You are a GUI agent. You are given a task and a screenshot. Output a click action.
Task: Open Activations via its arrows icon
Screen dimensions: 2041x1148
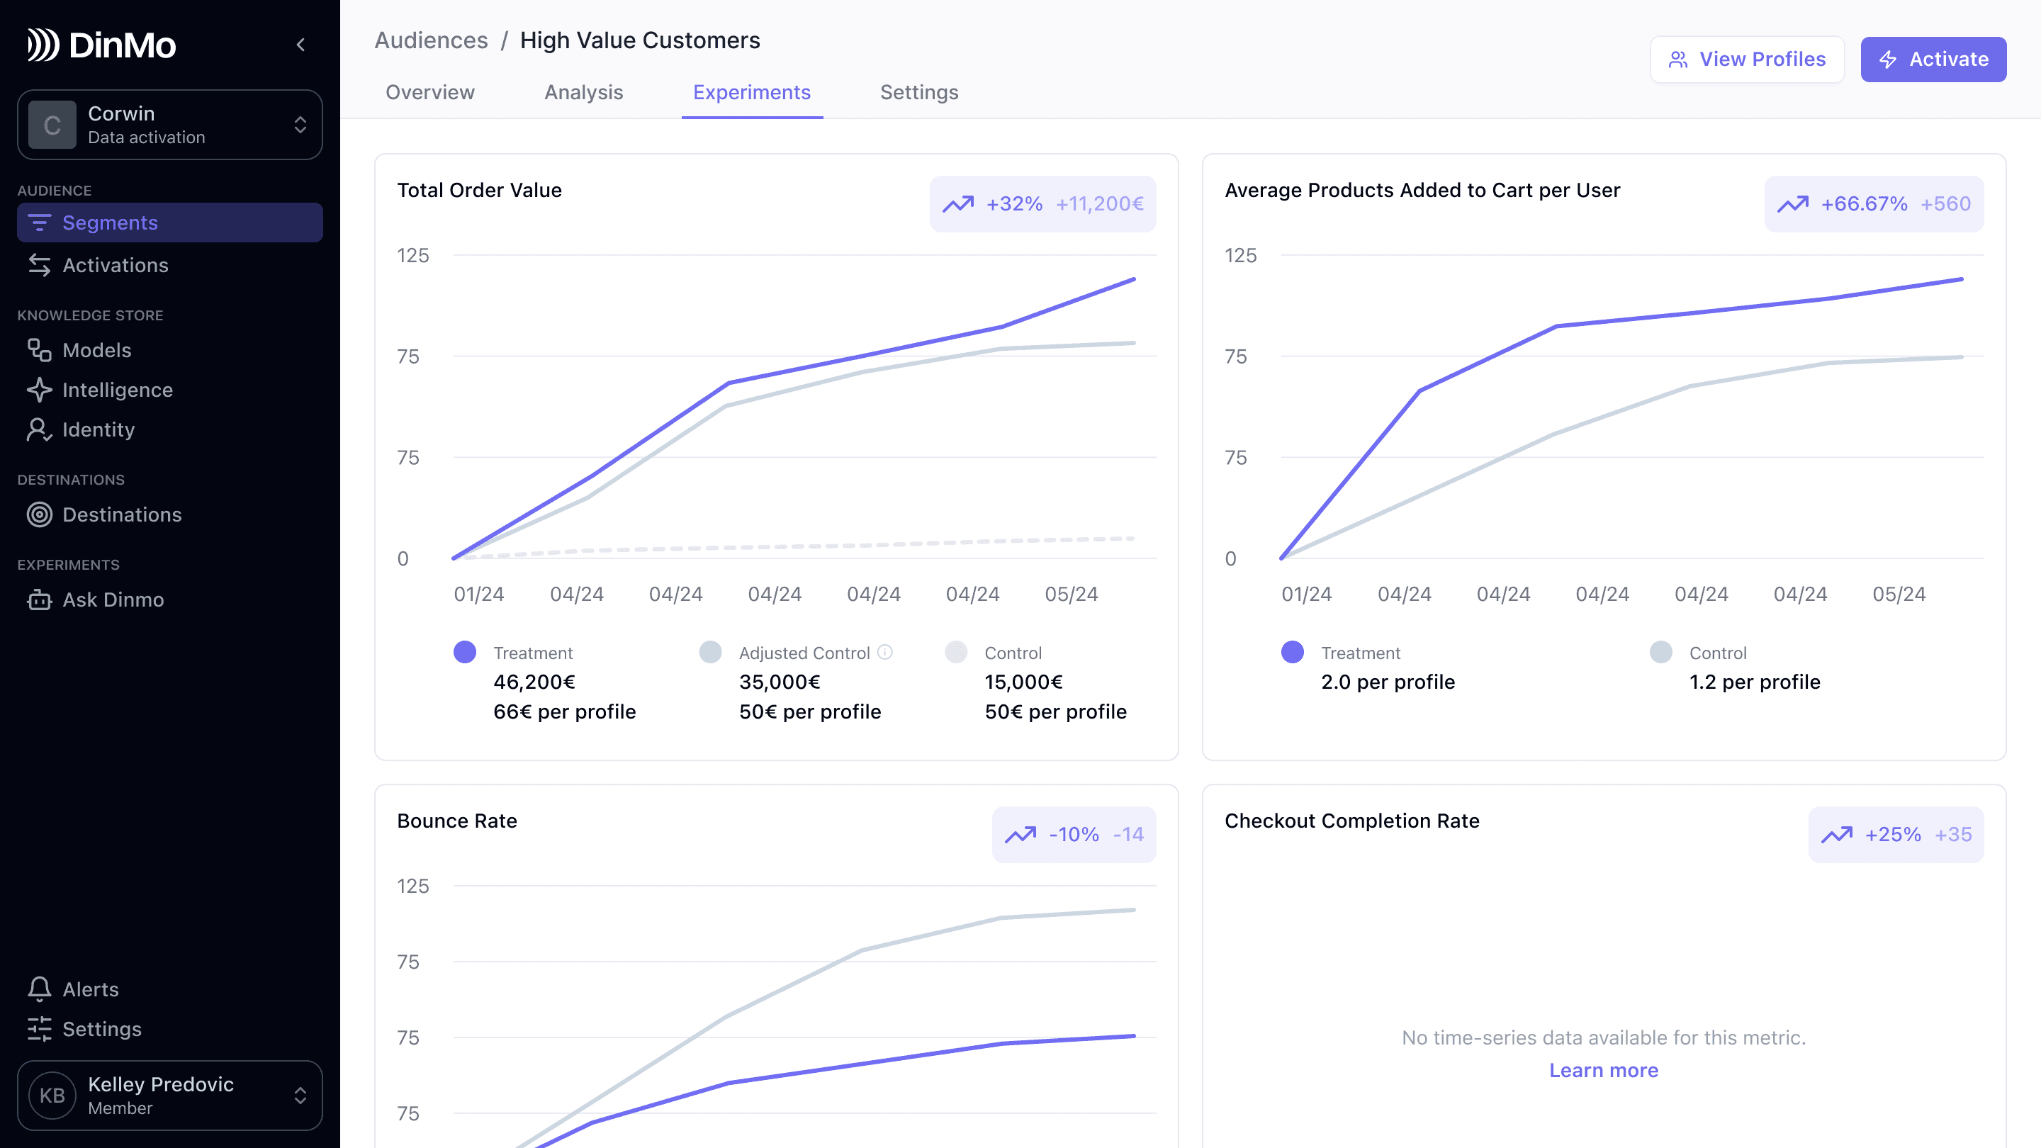coord(40,266)
